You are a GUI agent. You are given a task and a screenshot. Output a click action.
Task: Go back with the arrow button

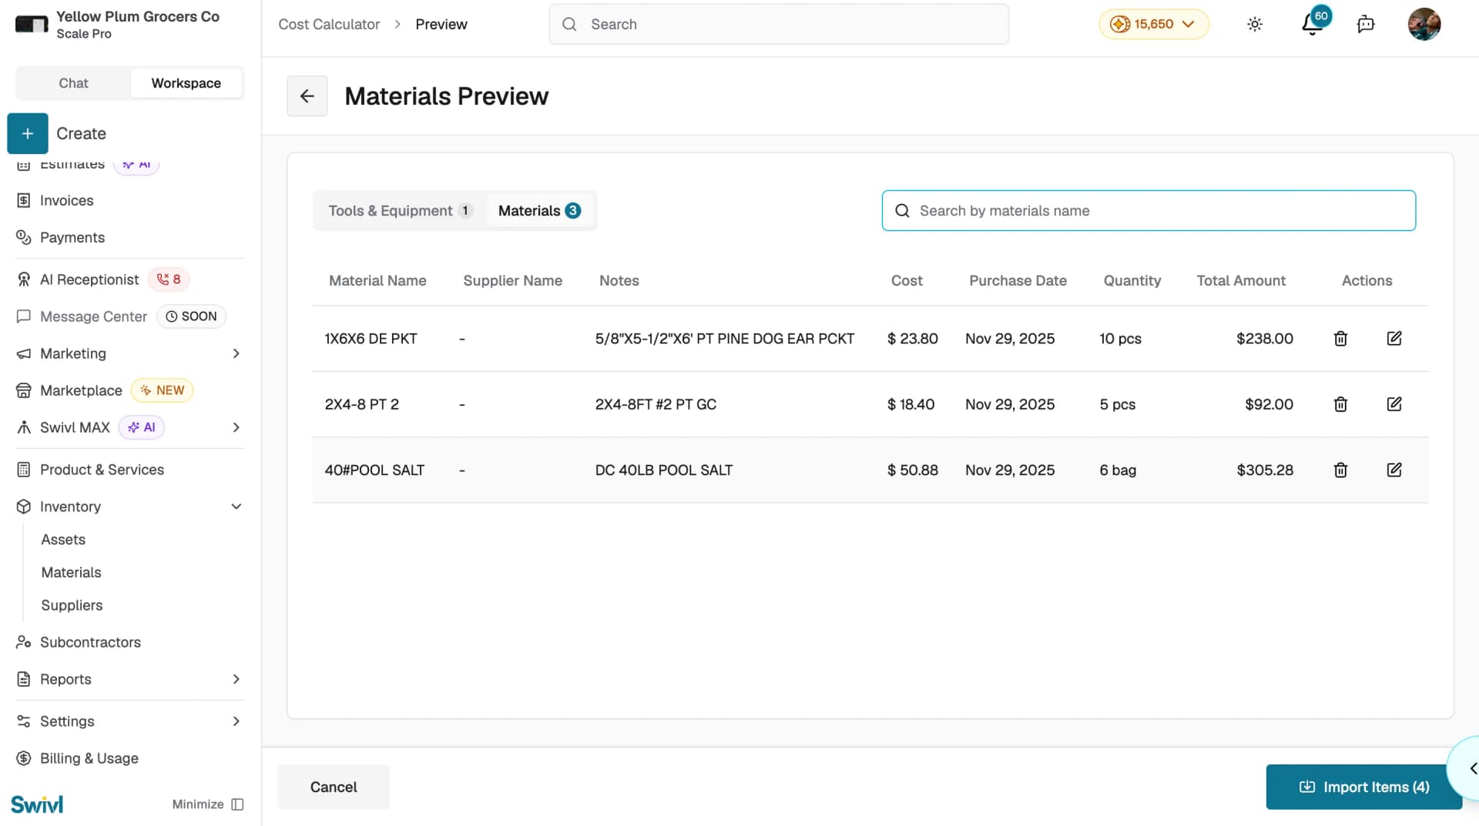307,96
